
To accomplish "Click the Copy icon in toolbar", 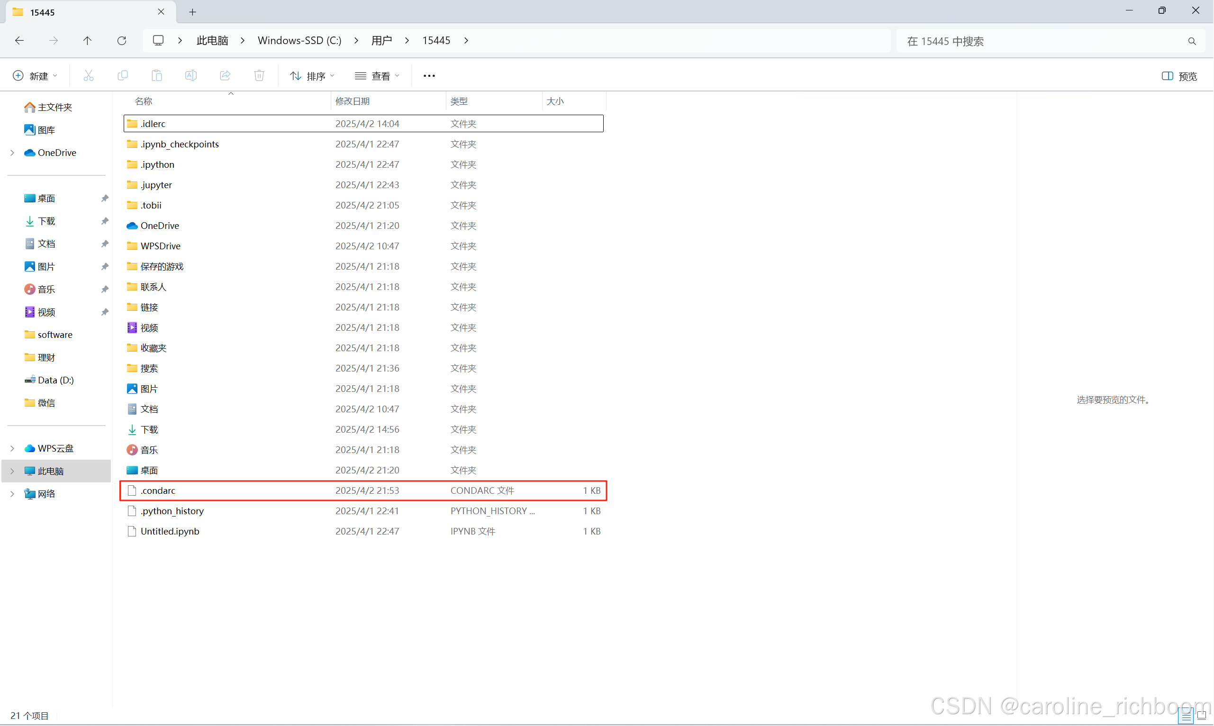I will [x=122, y=76].
